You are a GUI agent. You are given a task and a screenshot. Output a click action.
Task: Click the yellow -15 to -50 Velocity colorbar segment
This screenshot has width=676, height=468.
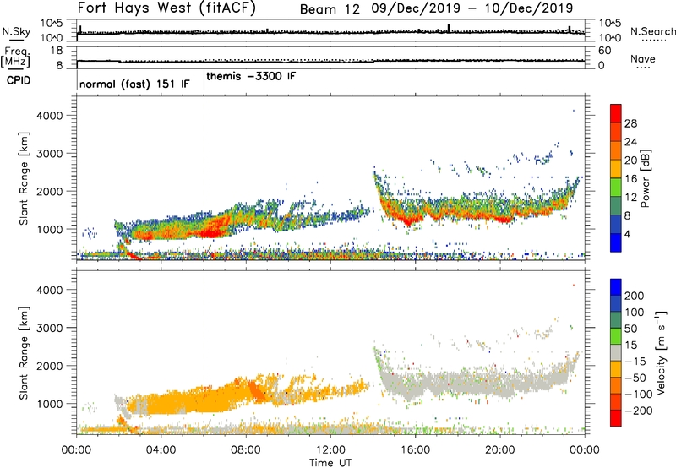click(x=616, y=369)
